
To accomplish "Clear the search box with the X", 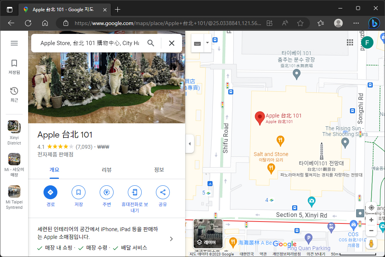I will [172, 43].
